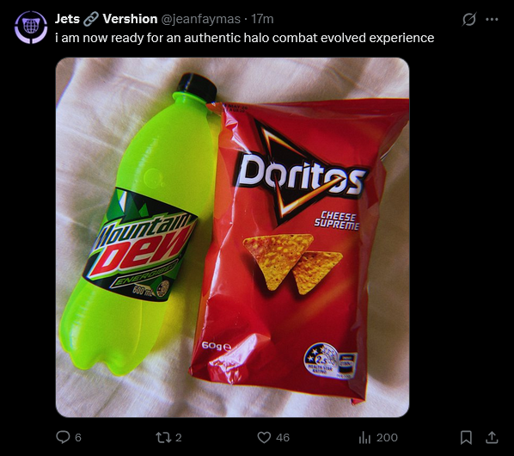Open the share post menu
The height and width of the screenshot is (456, 514).
(x=492, y=437)
